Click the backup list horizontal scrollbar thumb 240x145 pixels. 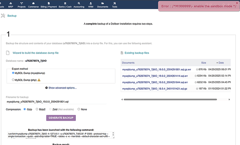point(170,99)
